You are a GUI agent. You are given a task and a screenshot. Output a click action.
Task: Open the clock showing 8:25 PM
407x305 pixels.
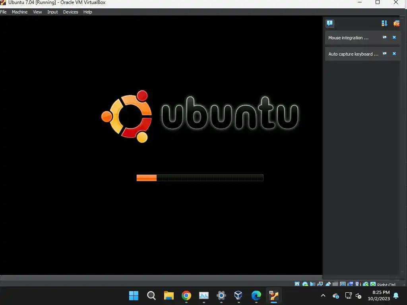(x=379, y=295)
